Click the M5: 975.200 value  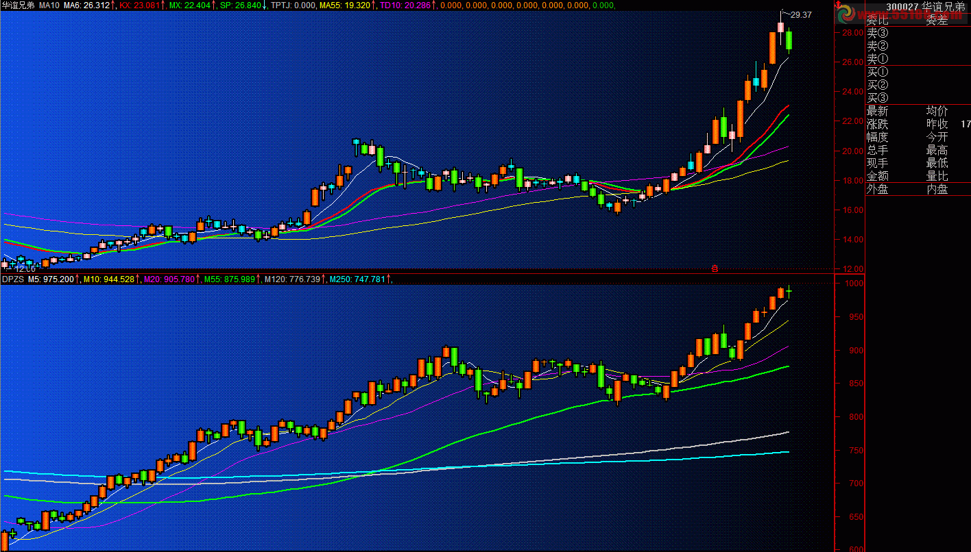(51, 279)
